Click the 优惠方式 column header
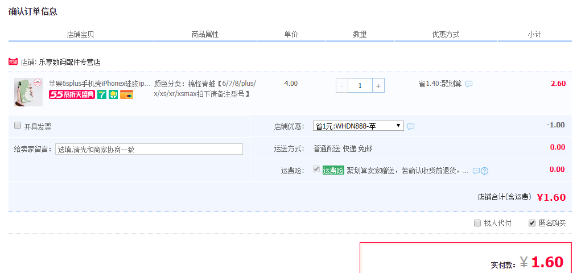The image size is (581, 273). [446, 35]
